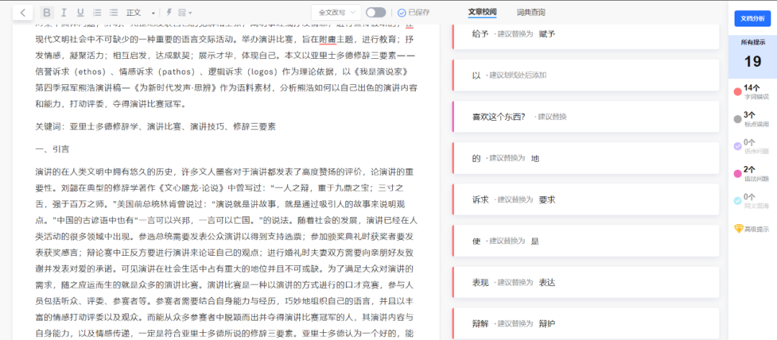Accept replacement word 赋予
The image size is (777, 340).
547,34
